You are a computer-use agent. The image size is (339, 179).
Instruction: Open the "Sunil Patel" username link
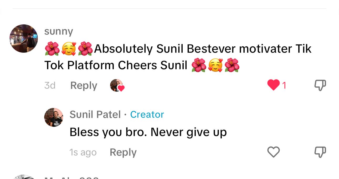point(95,114)
